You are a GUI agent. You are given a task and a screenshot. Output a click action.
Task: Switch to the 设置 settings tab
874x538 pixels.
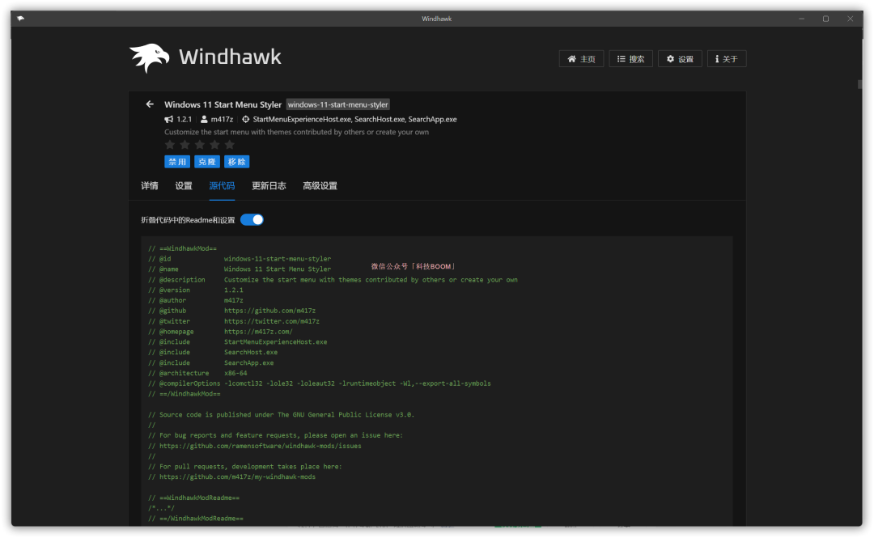point(184,186)
